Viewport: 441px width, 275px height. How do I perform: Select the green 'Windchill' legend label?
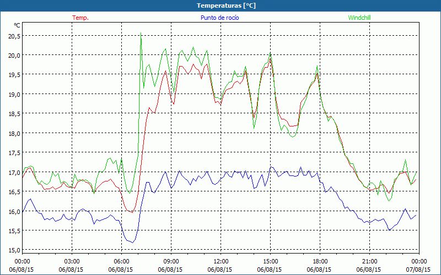[x=359, y=18]
